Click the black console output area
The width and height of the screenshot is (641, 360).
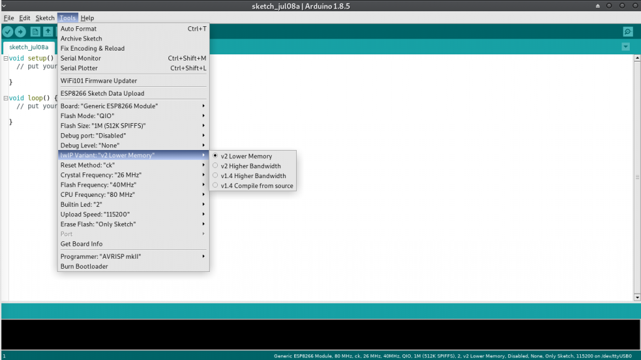(x=320, y=334)
